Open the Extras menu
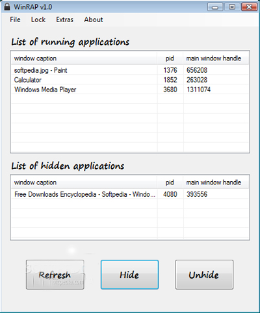This screenshot has height=313, width=260. pyautogui.click(x=64, y=19)
